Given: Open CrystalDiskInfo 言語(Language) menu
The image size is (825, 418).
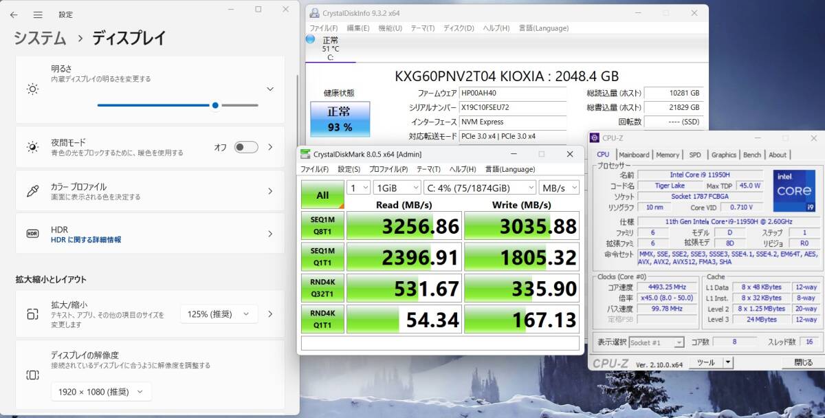Looking at the screenshot, I should (x=543, y=28).
